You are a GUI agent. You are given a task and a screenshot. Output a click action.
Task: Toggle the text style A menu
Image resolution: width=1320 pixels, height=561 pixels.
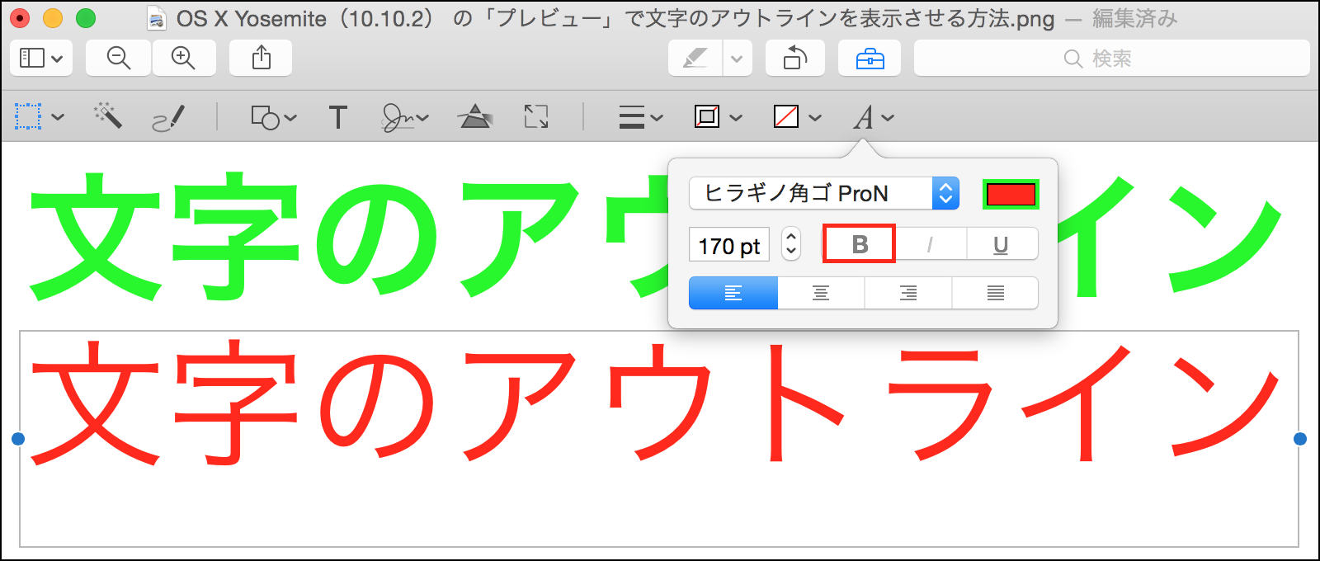pyautogui.click(x=873, y=117)
